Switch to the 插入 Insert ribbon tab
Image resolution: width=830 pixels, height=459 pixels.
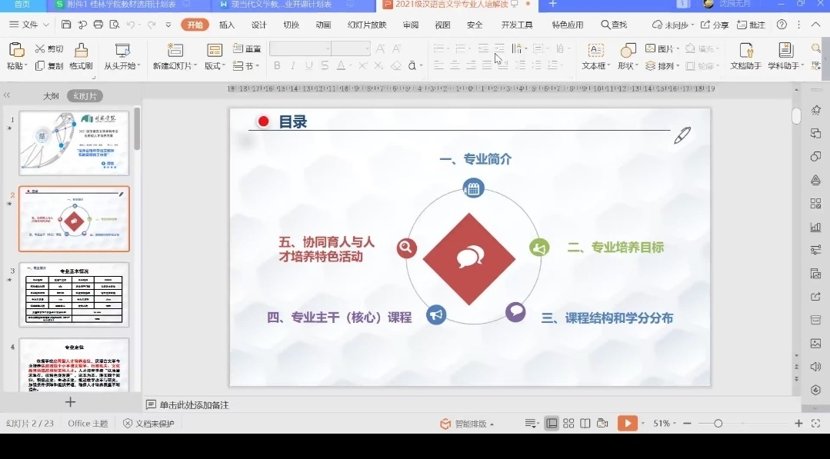click(227, 25)
